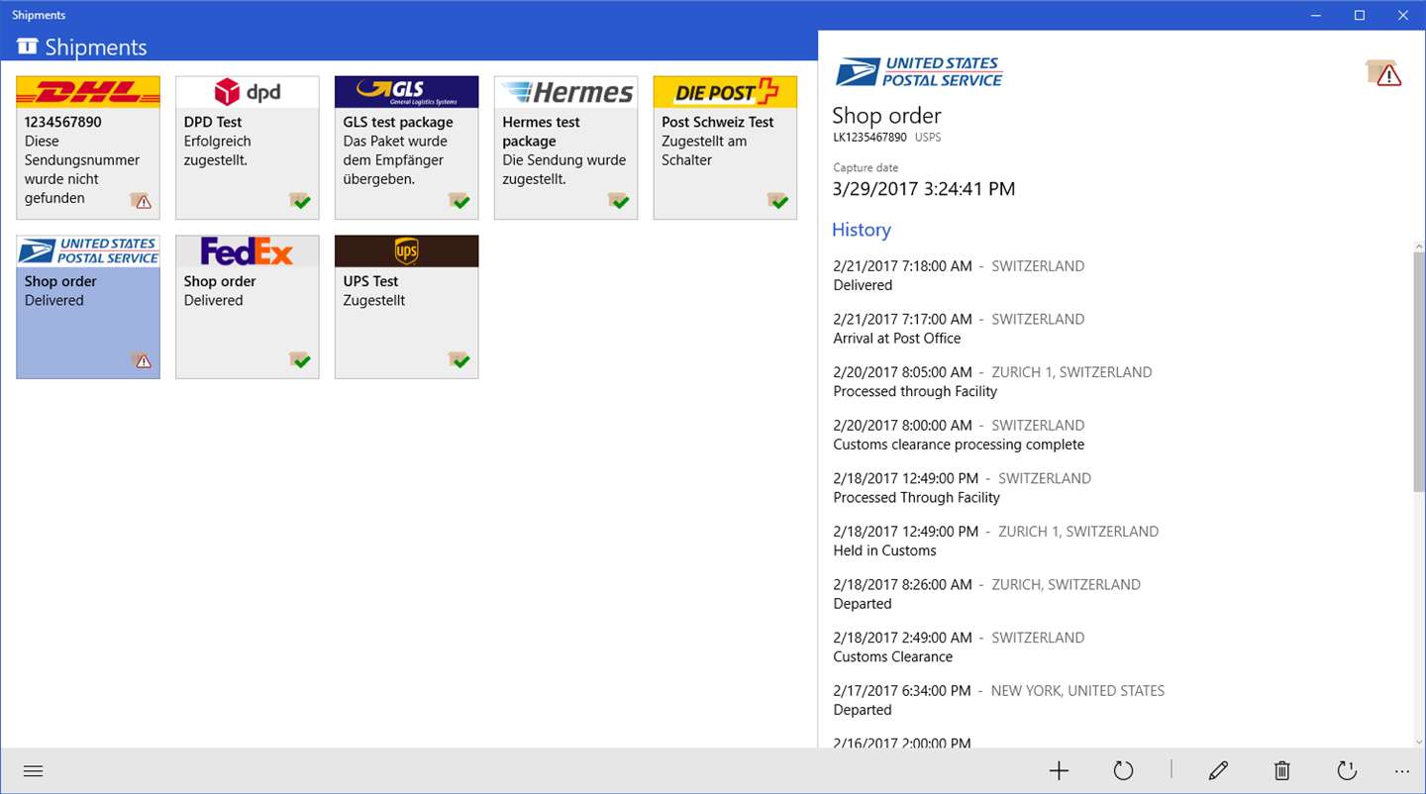1426x794 pixels.
Task: Click the Shipments page title
Action: 96,47
